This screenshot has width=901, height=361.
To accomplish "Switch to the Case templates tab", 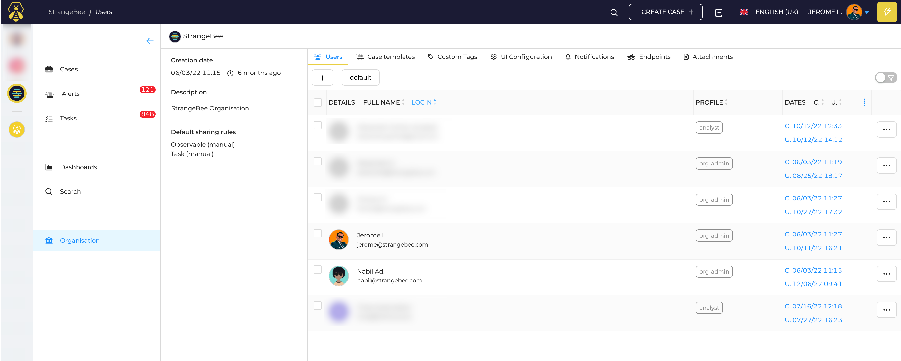I will pos(385,57).
